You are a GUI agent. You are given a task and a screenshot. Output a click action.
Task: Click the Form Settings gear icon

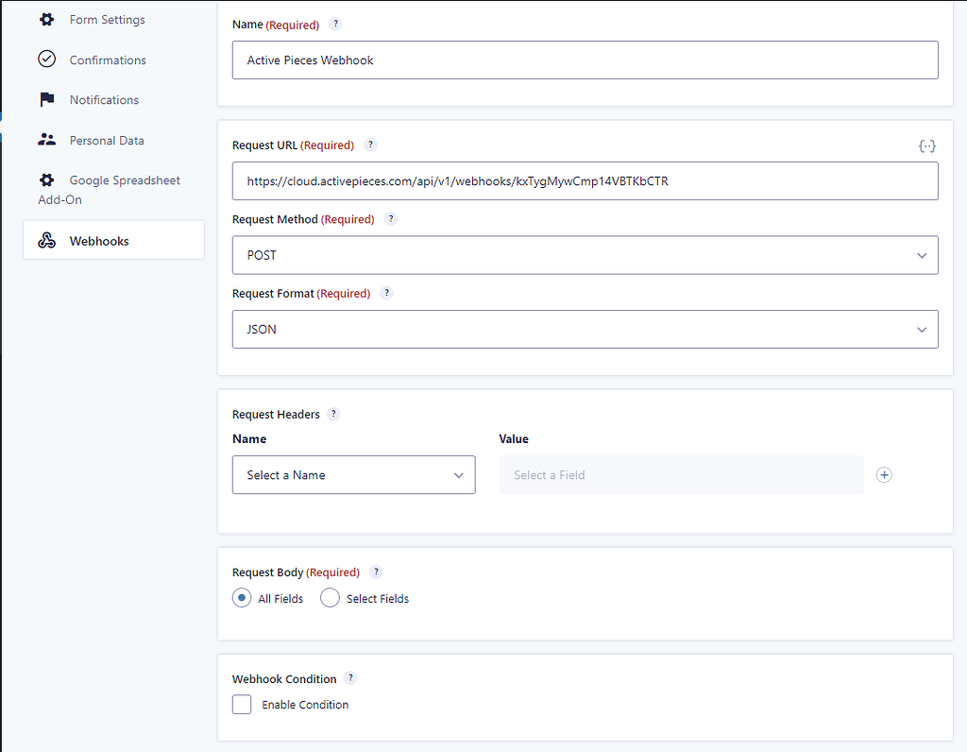click(46, 19)
